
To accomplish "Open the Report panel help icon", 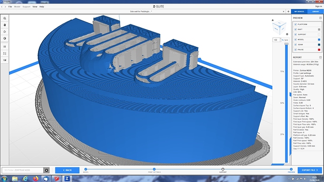I will 320,57.
